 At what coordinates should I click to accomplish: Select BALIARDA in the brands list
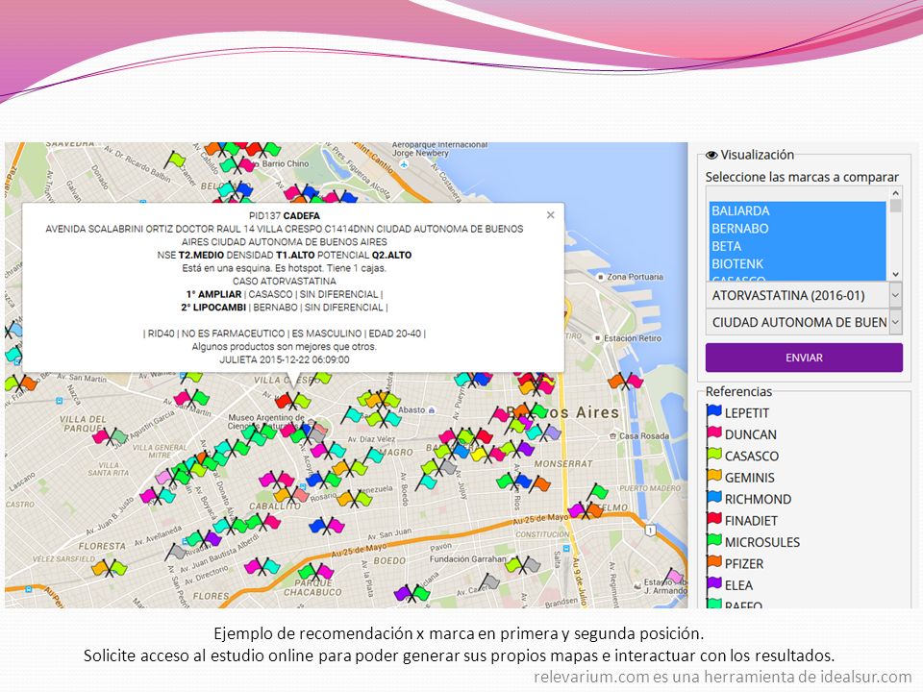pos(798,210)
